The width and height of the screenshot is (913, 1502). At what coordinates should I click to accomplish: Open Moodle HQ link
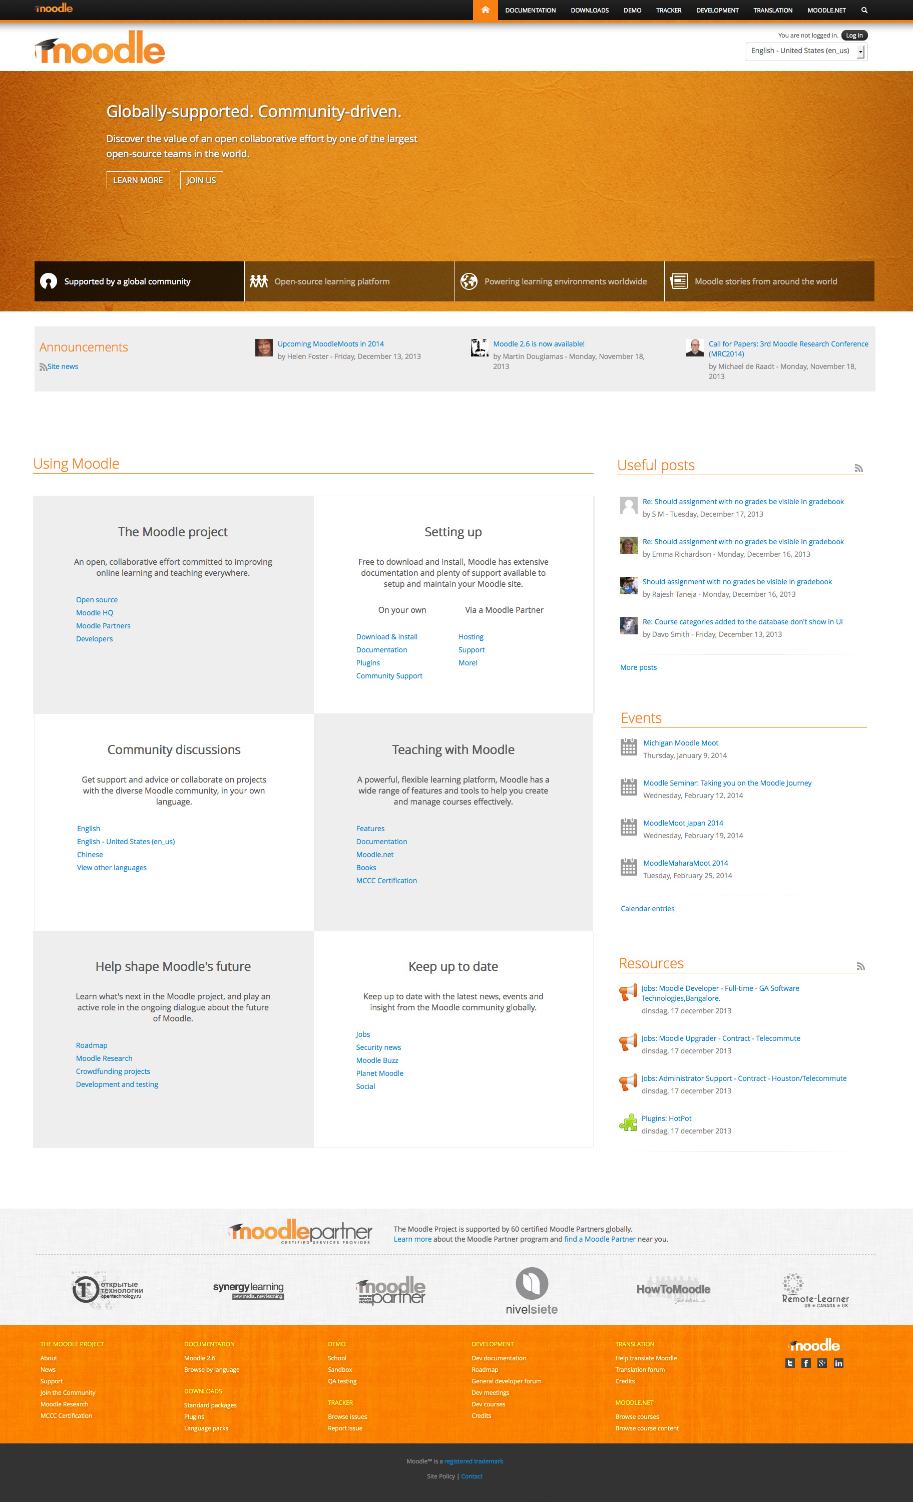[95, 613]
